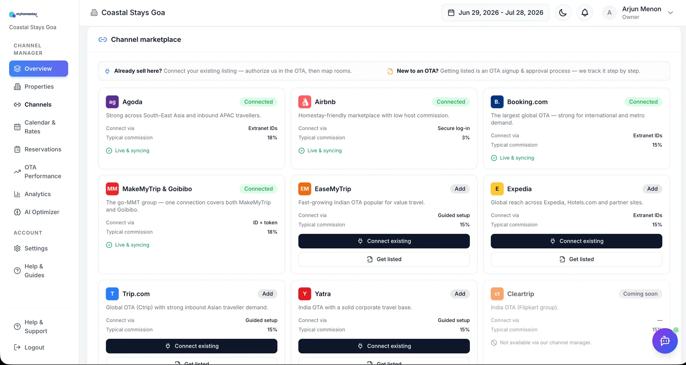Connect existing Expedia listing
The image size is (686, 365).
tap(577, 241)
